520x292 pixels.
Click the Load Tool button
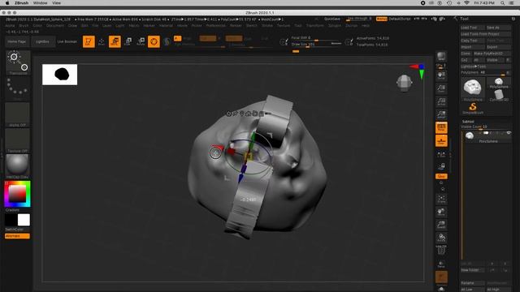[x=473, y=28]
